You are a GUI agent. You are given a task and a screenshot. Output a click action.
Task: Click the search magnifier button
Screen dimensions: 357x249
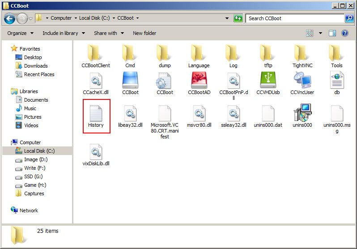click(349, 18)
